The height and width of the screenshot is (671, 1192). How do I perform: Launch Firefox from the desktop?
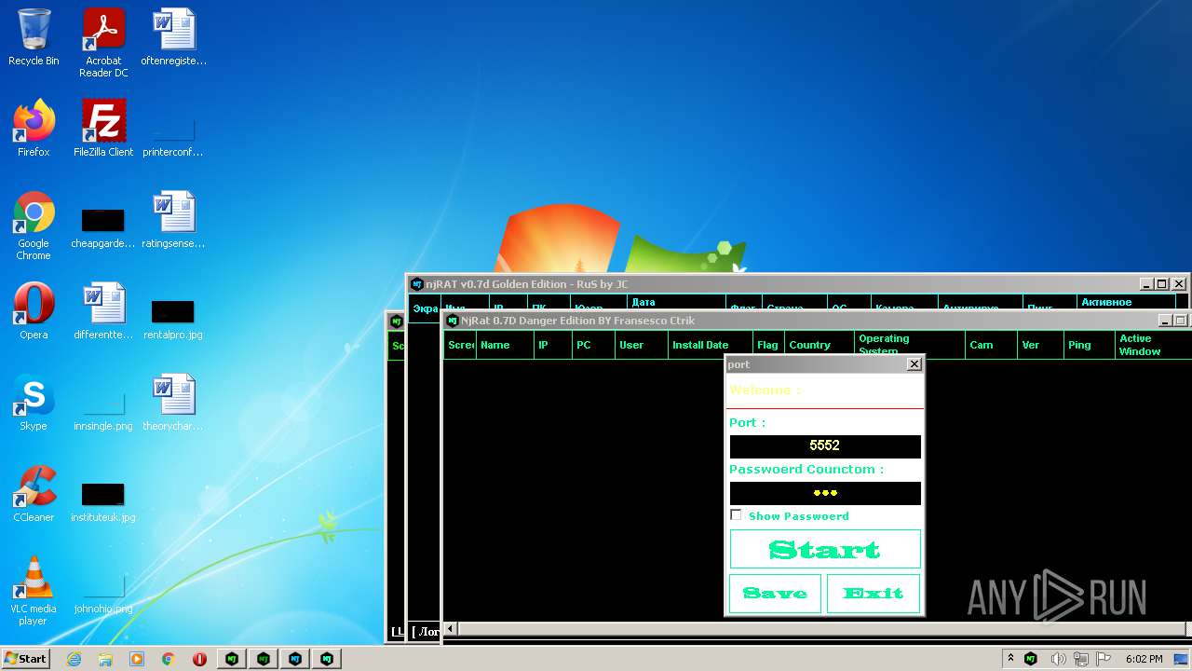pyautogui.click(x=34, y=129)
